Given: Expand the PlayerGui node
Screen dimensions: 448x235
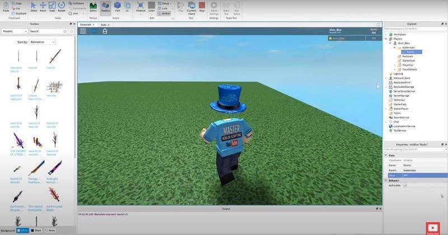Looking at the screenshot, I should (x=395, y=65).
